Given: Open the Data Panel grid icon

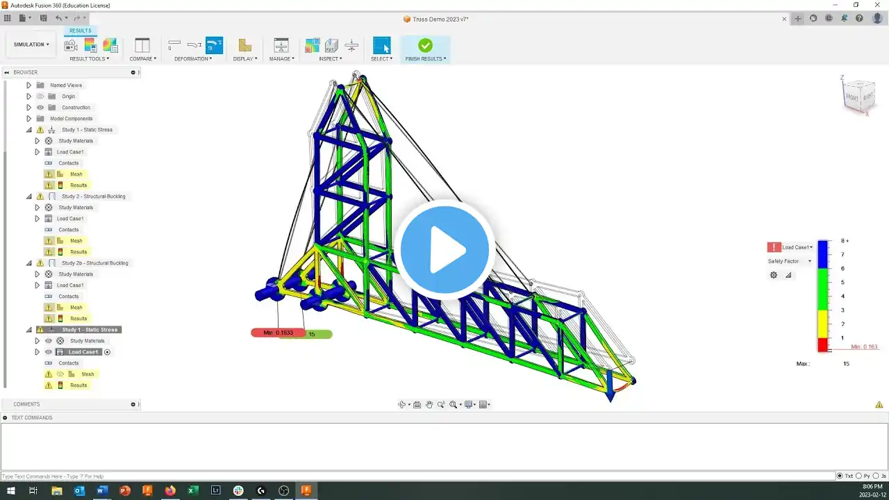Looking at the screenshot, I should pos(8,18).
